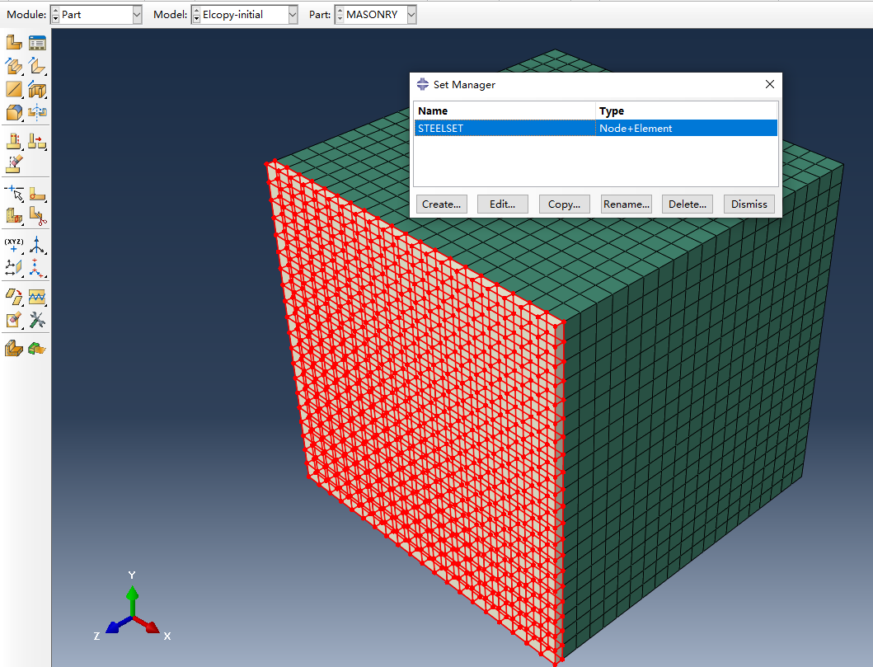The width and height of the screenshot is (873, 667).
Task: Select the Create Wire planar tool
Action: click(x=13, y=89)
